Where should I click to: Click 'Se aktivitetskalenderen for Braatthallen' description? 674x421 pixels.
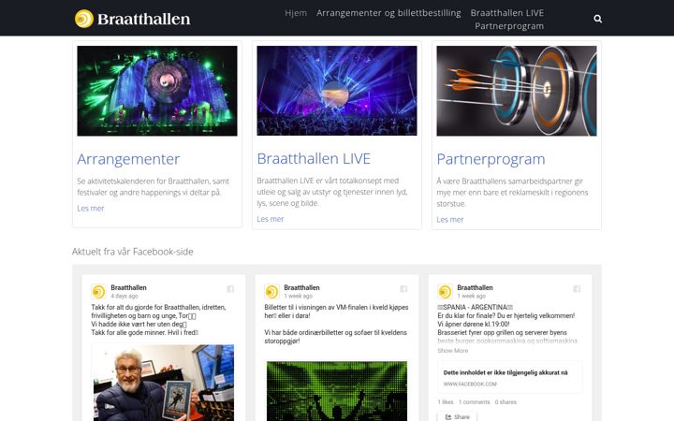pyautogui.click(x=153, y=187)
